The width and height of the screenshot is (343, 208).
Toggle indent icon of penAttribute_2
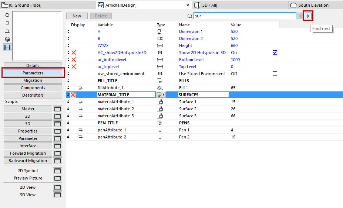[x=81, y=137]
